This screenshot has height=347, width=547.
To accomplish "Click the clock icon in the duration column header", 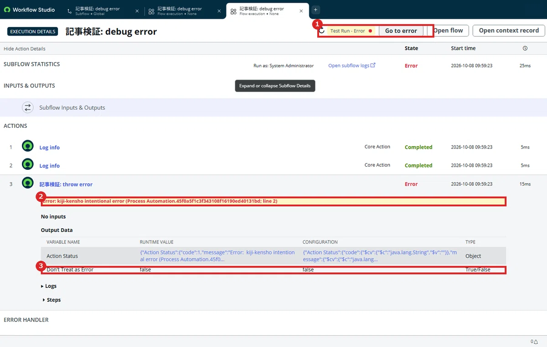I will tap(525, 48).
